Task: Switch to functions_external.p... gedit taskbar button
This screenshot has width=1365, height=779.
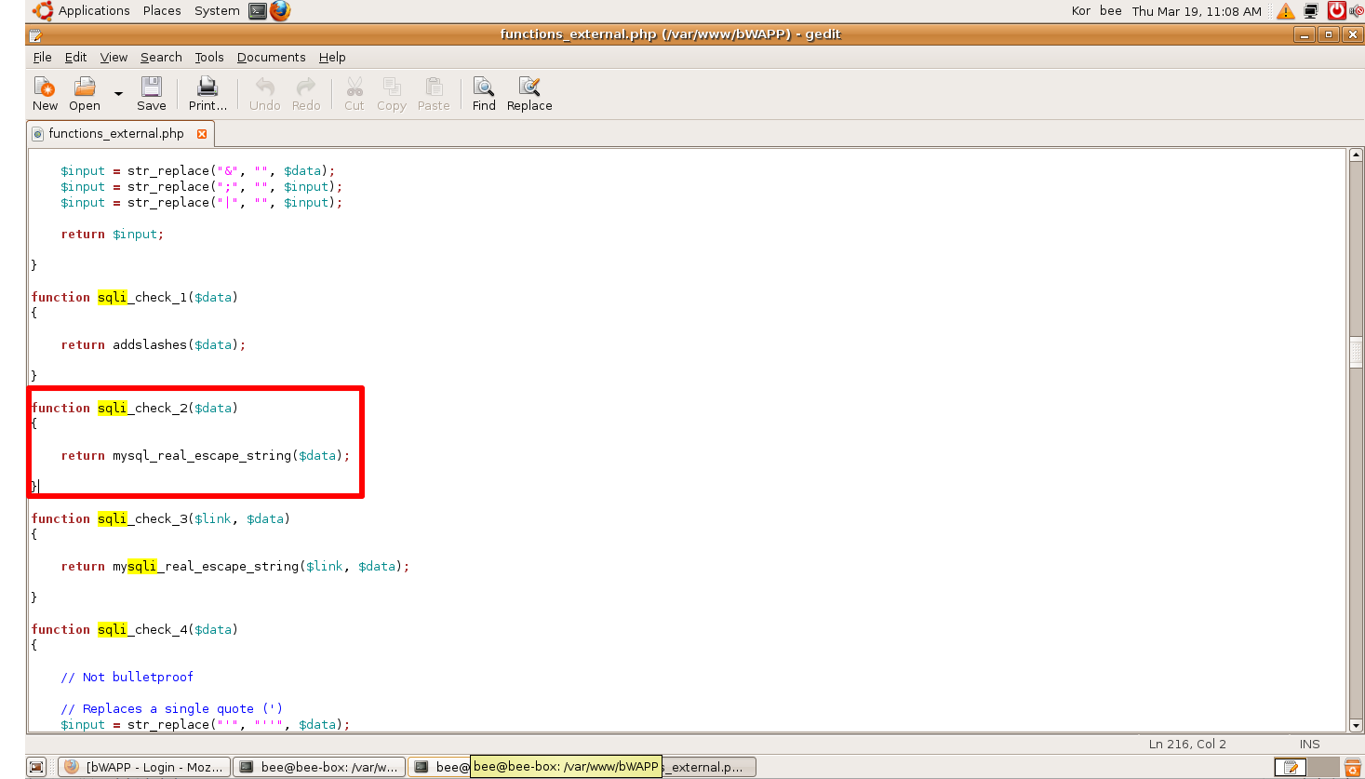Action: pos(708,767)
